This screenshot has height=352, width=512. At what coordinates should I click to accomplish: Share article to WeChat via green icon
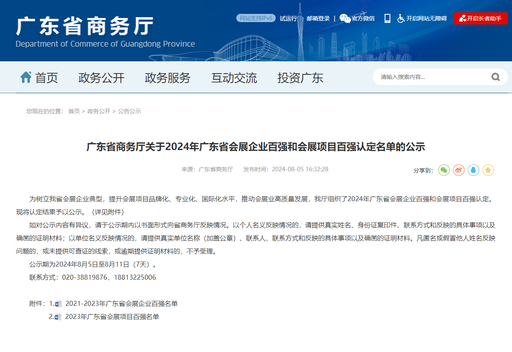pyautogui.click(x=444, y=170)
